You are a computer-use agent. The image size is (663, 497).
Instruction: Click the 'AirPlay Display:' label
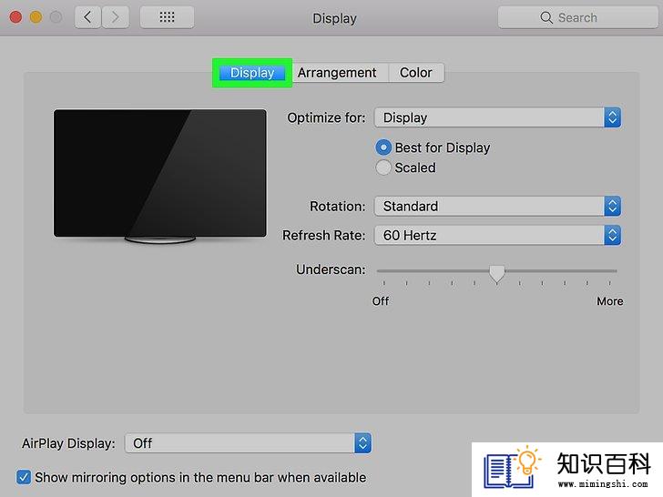click(x=68, y=443)
